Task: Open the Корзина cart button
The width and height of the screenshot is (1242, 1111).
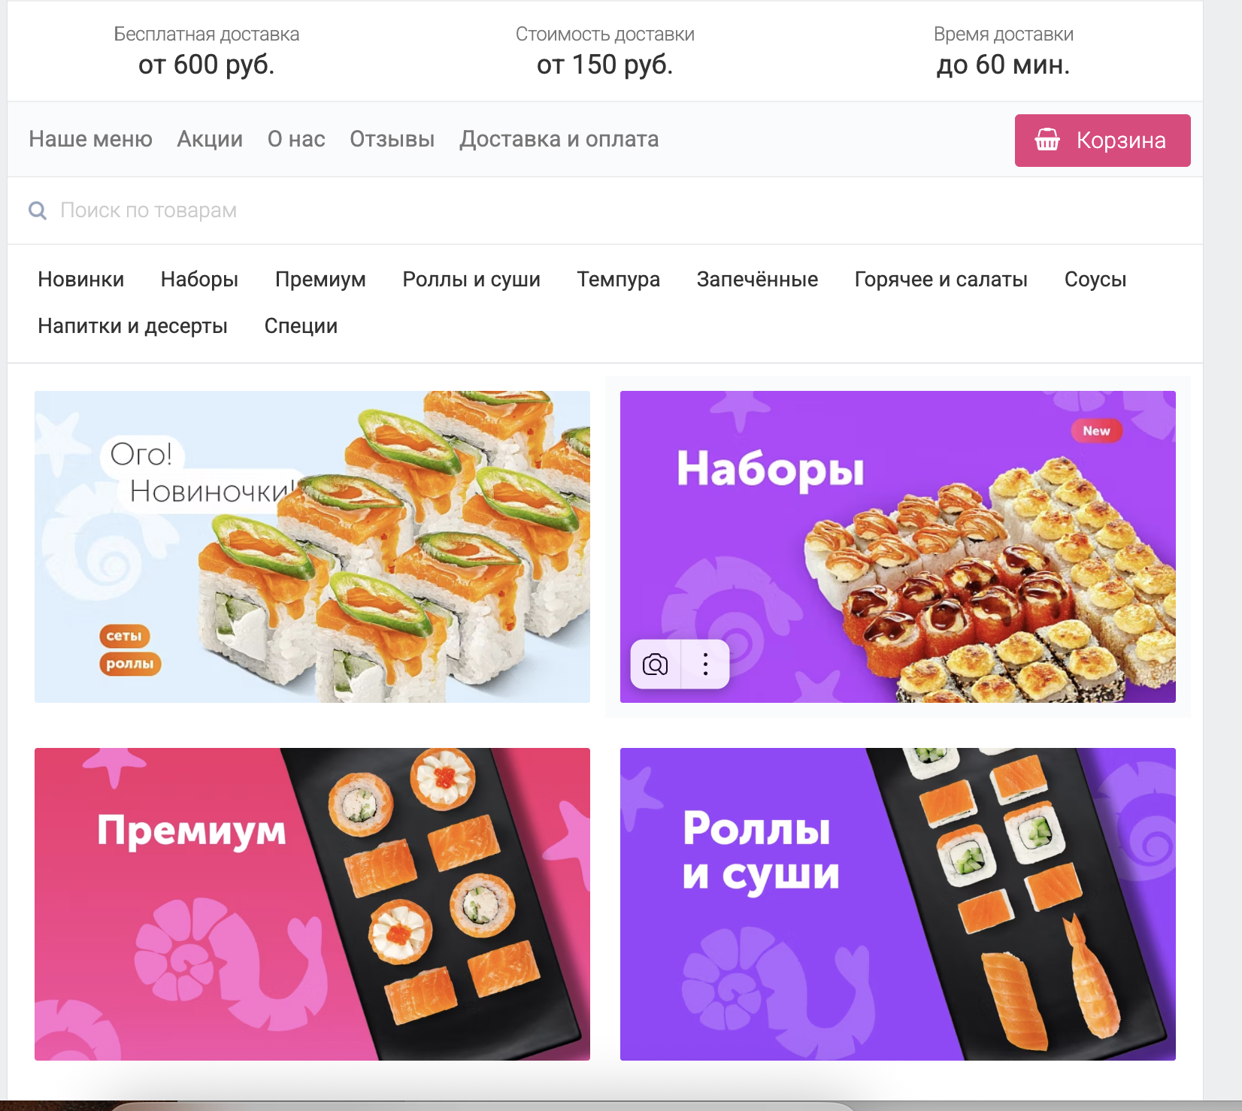Action: click(1102, 141)
